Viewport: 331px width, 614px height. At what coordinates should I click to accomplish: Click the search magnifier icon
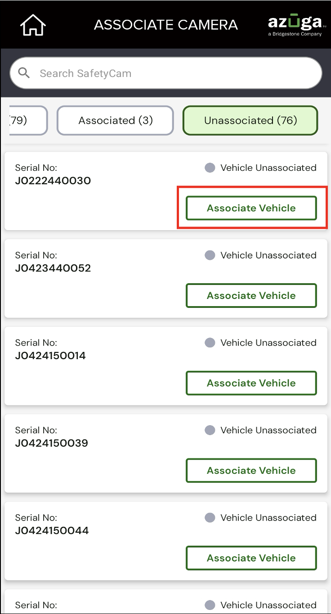tap(24, 73)
